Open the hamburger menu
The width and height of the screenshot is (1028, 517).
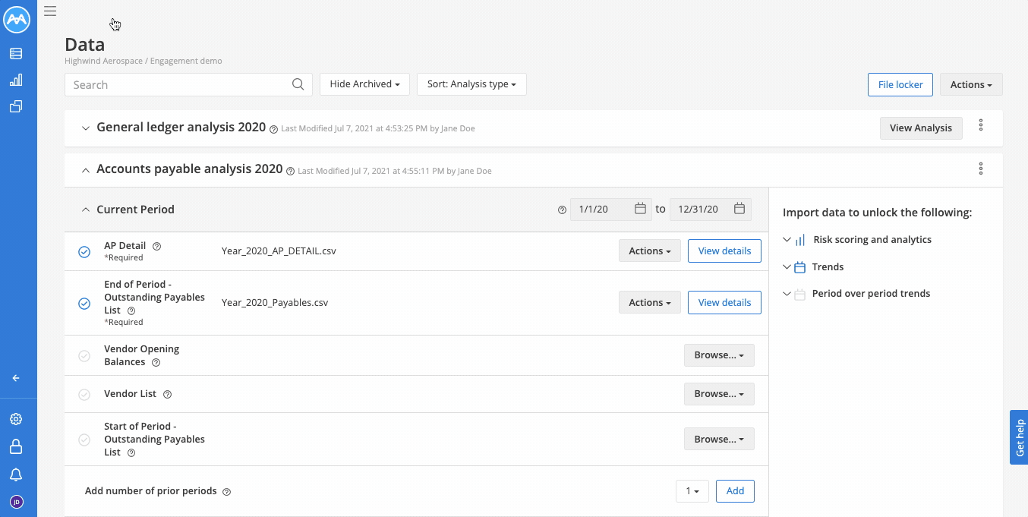tap(50, 11)
